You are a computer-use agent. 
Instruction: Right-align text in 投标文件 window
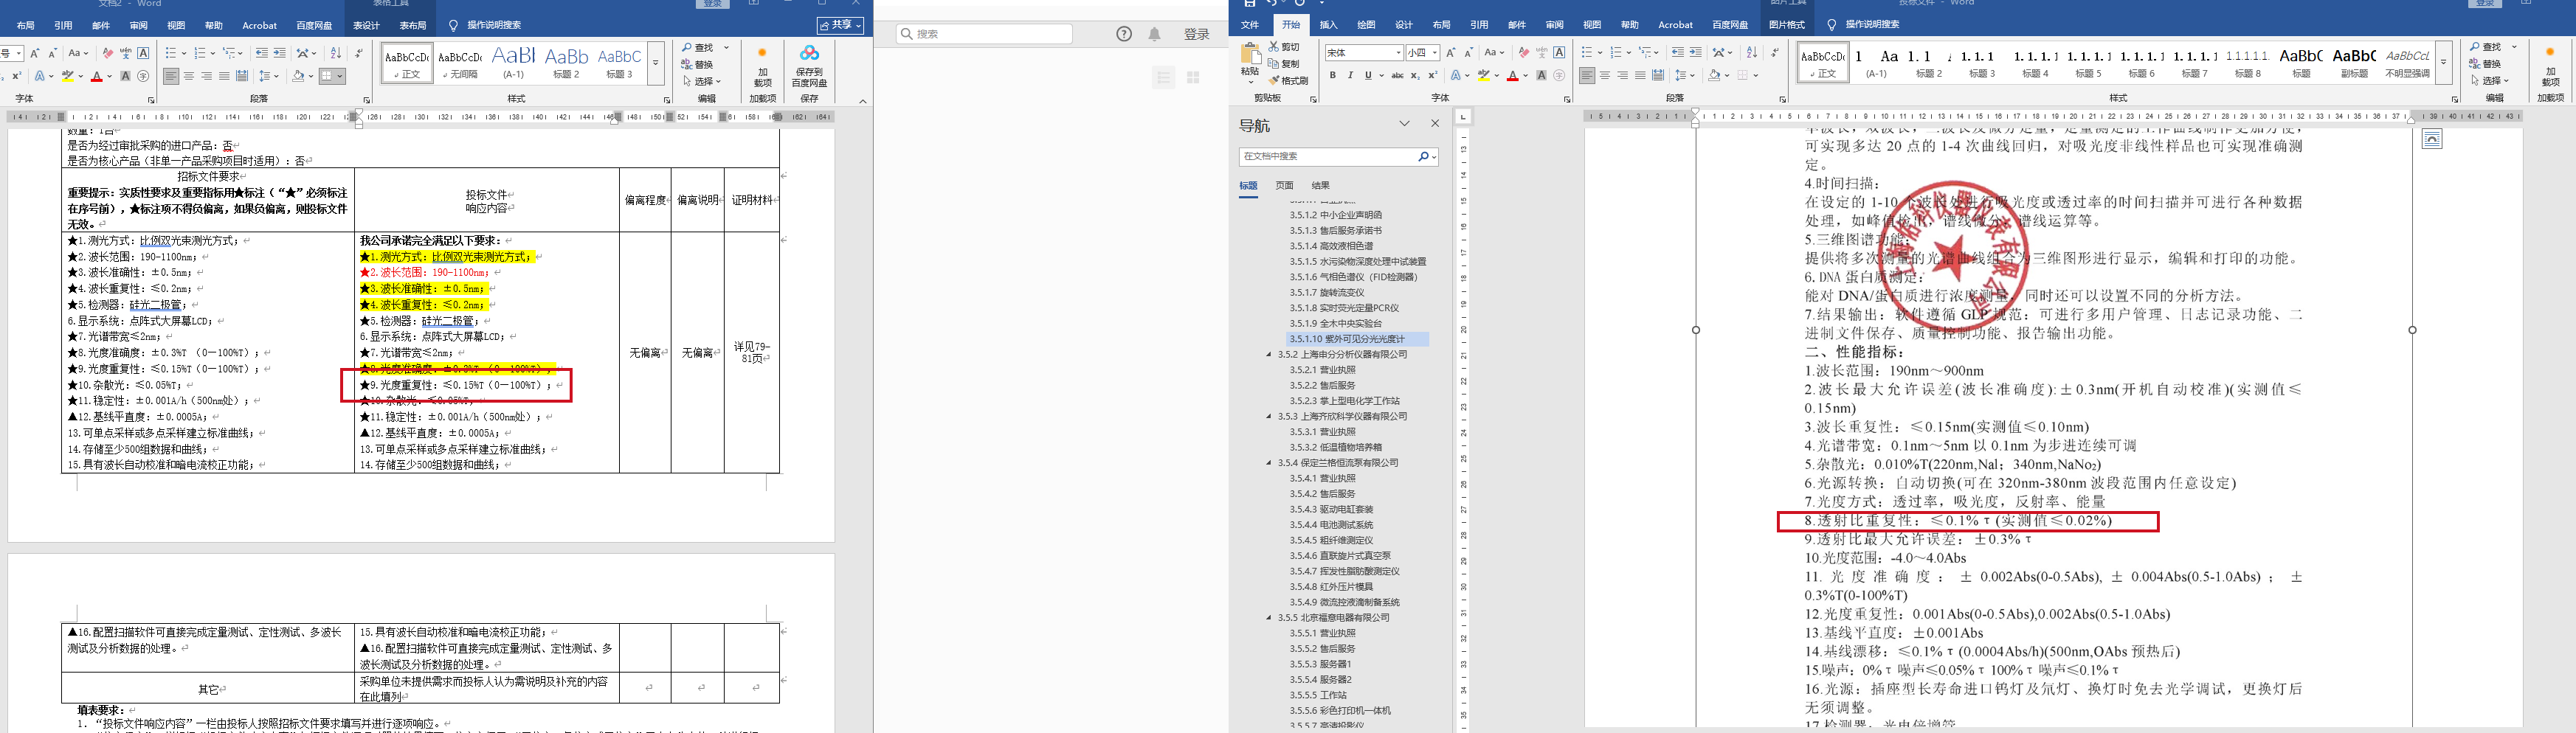tap(1623, 75)
